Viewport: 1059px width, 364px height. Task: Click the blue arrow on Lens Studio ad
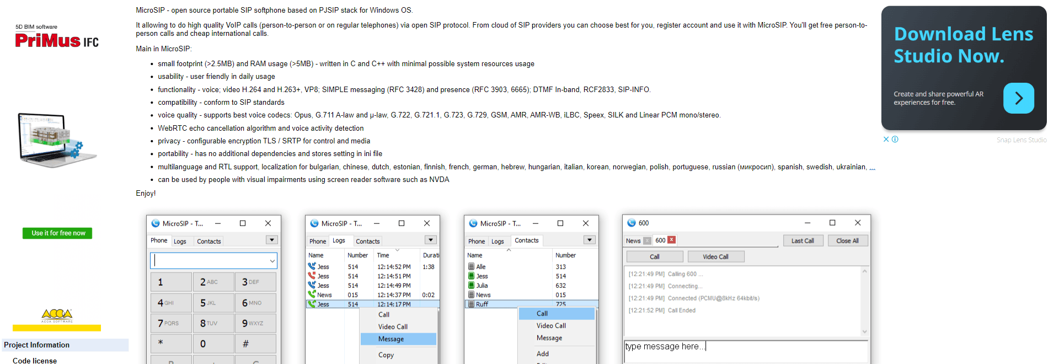[1018, 98]
